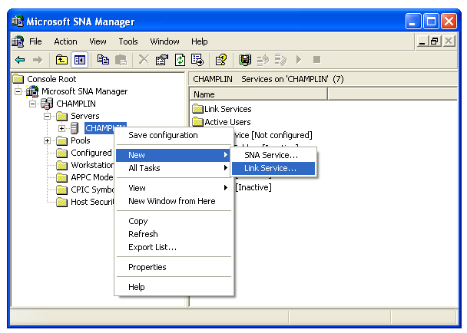This screenshot has height=333, width=467.
Task: Select the Workstation folder tree item
Action: coord(92,165)
